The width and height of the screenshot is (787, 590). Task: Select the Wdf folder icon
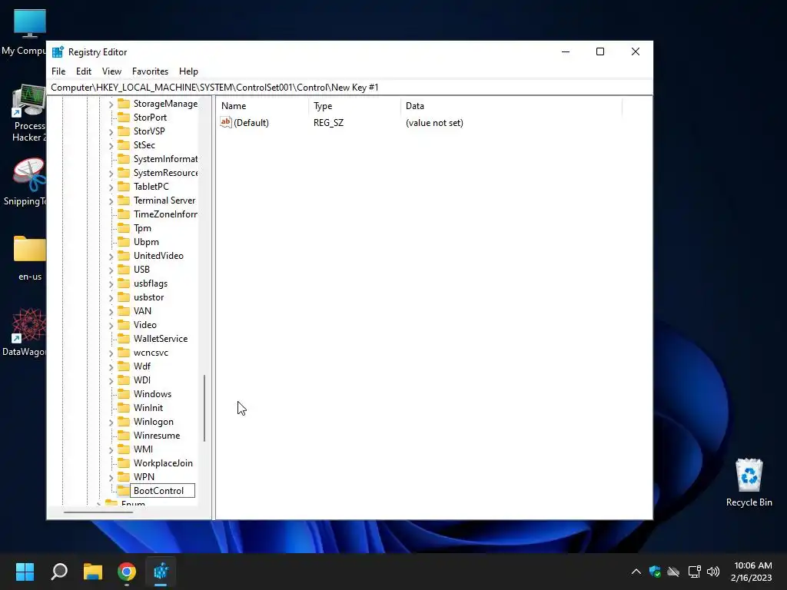[124, 366]
